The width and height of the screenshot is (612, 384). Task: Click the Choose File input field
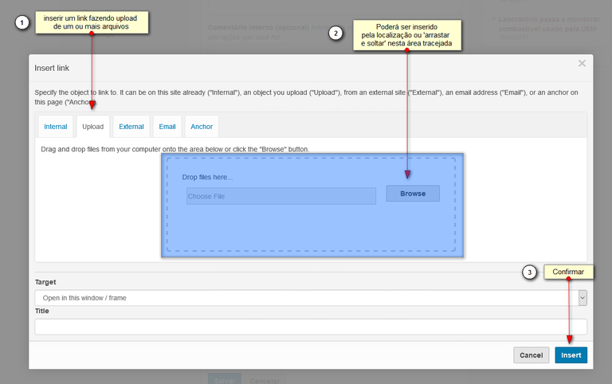coord(280,196)
